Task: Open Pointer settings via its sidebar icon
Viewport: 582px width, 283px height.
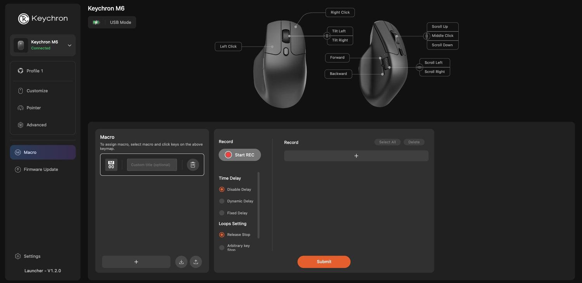Action: pos(21,108)
